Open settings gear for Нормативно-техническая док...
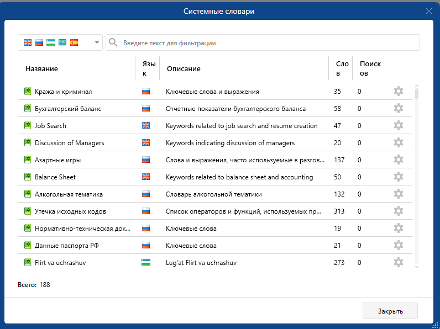The height and width of the screenshot is (329, 440). point(399,228)
